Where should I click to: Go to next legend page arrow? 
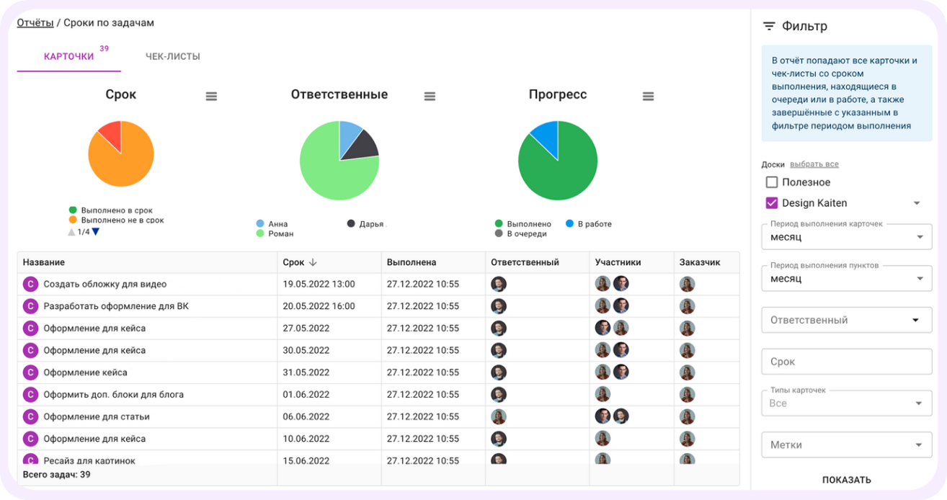(x=96, y=232)
